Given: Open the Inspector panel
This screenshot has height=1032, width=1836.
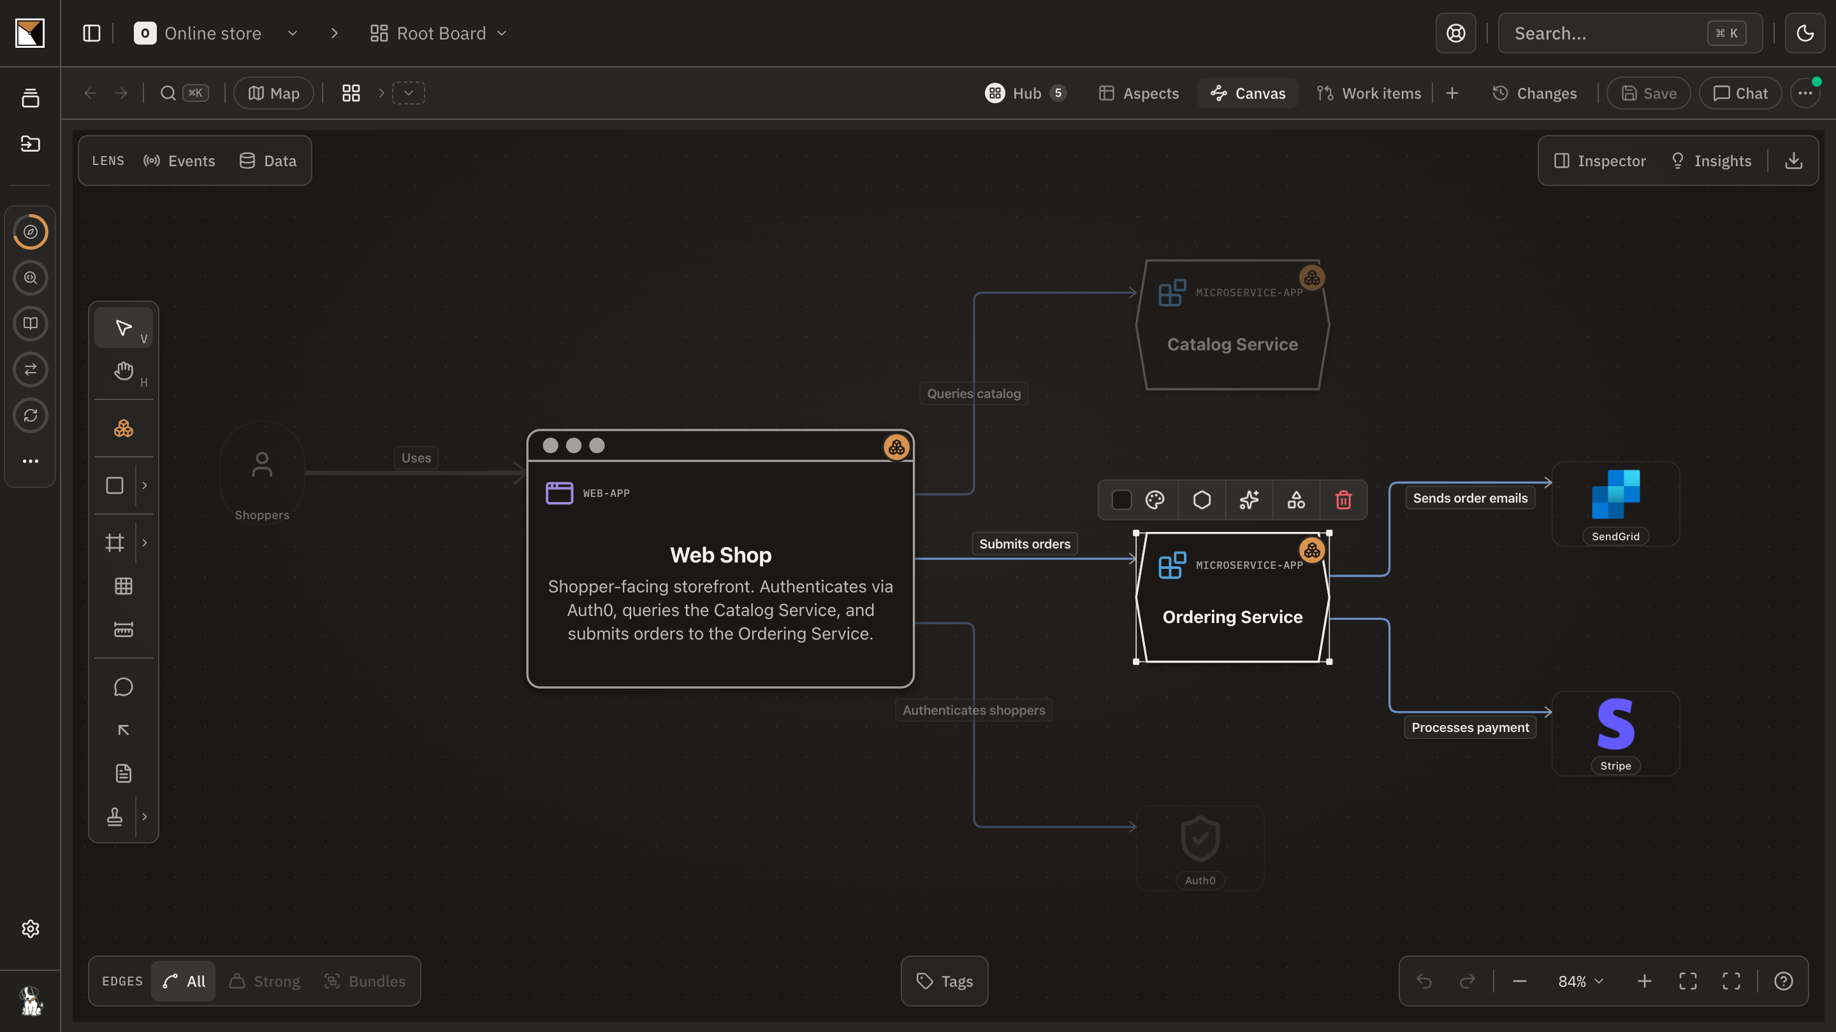Looking at the screenshot, I should [x=1599, y=161].
